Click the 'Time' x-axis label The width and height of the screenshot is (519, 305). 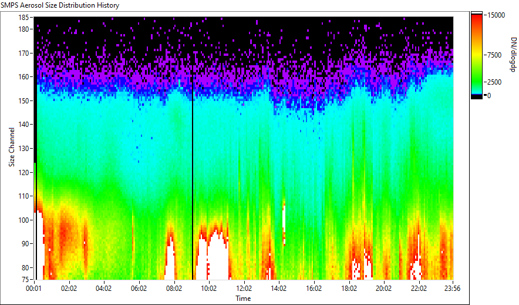(243, 299)
